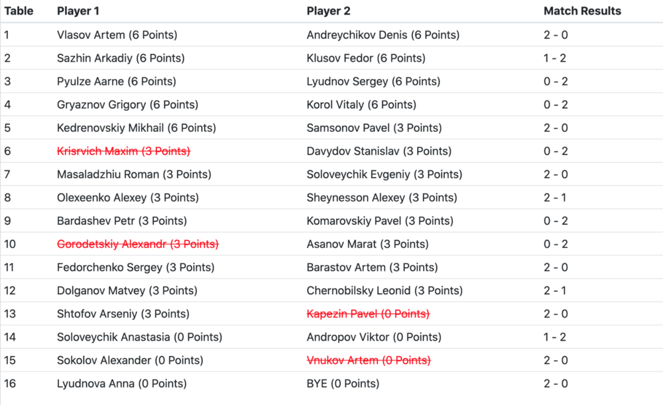Select player Vlasov Artem at table 1
This screenshot has height=405, width=663.
click(117, 35)
